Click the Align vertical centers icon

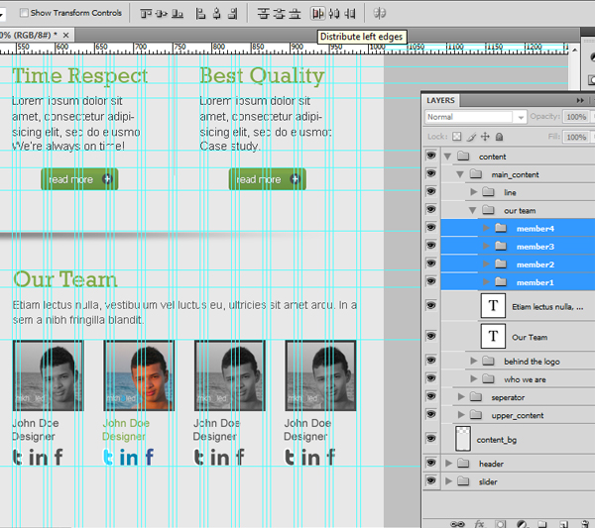click(162, 14)
